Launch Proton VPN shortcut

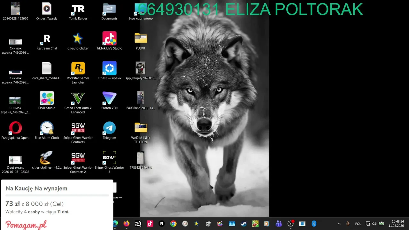point(109,101)
